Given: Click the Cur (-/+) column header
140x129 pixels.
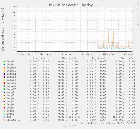Looking at the screenshot, I should 40,58.
